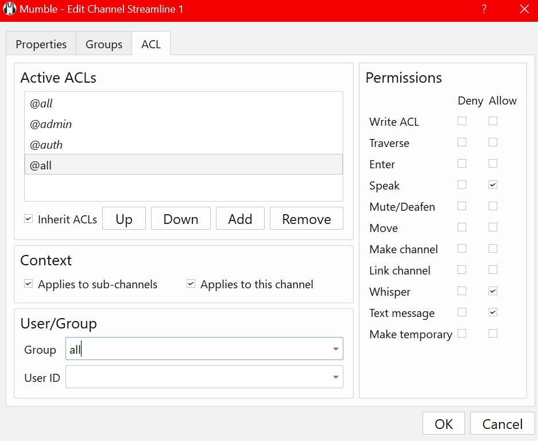Check Allow for Write ACL permission
The width and height of the screenshot is (538, 441).
(493, 121)
